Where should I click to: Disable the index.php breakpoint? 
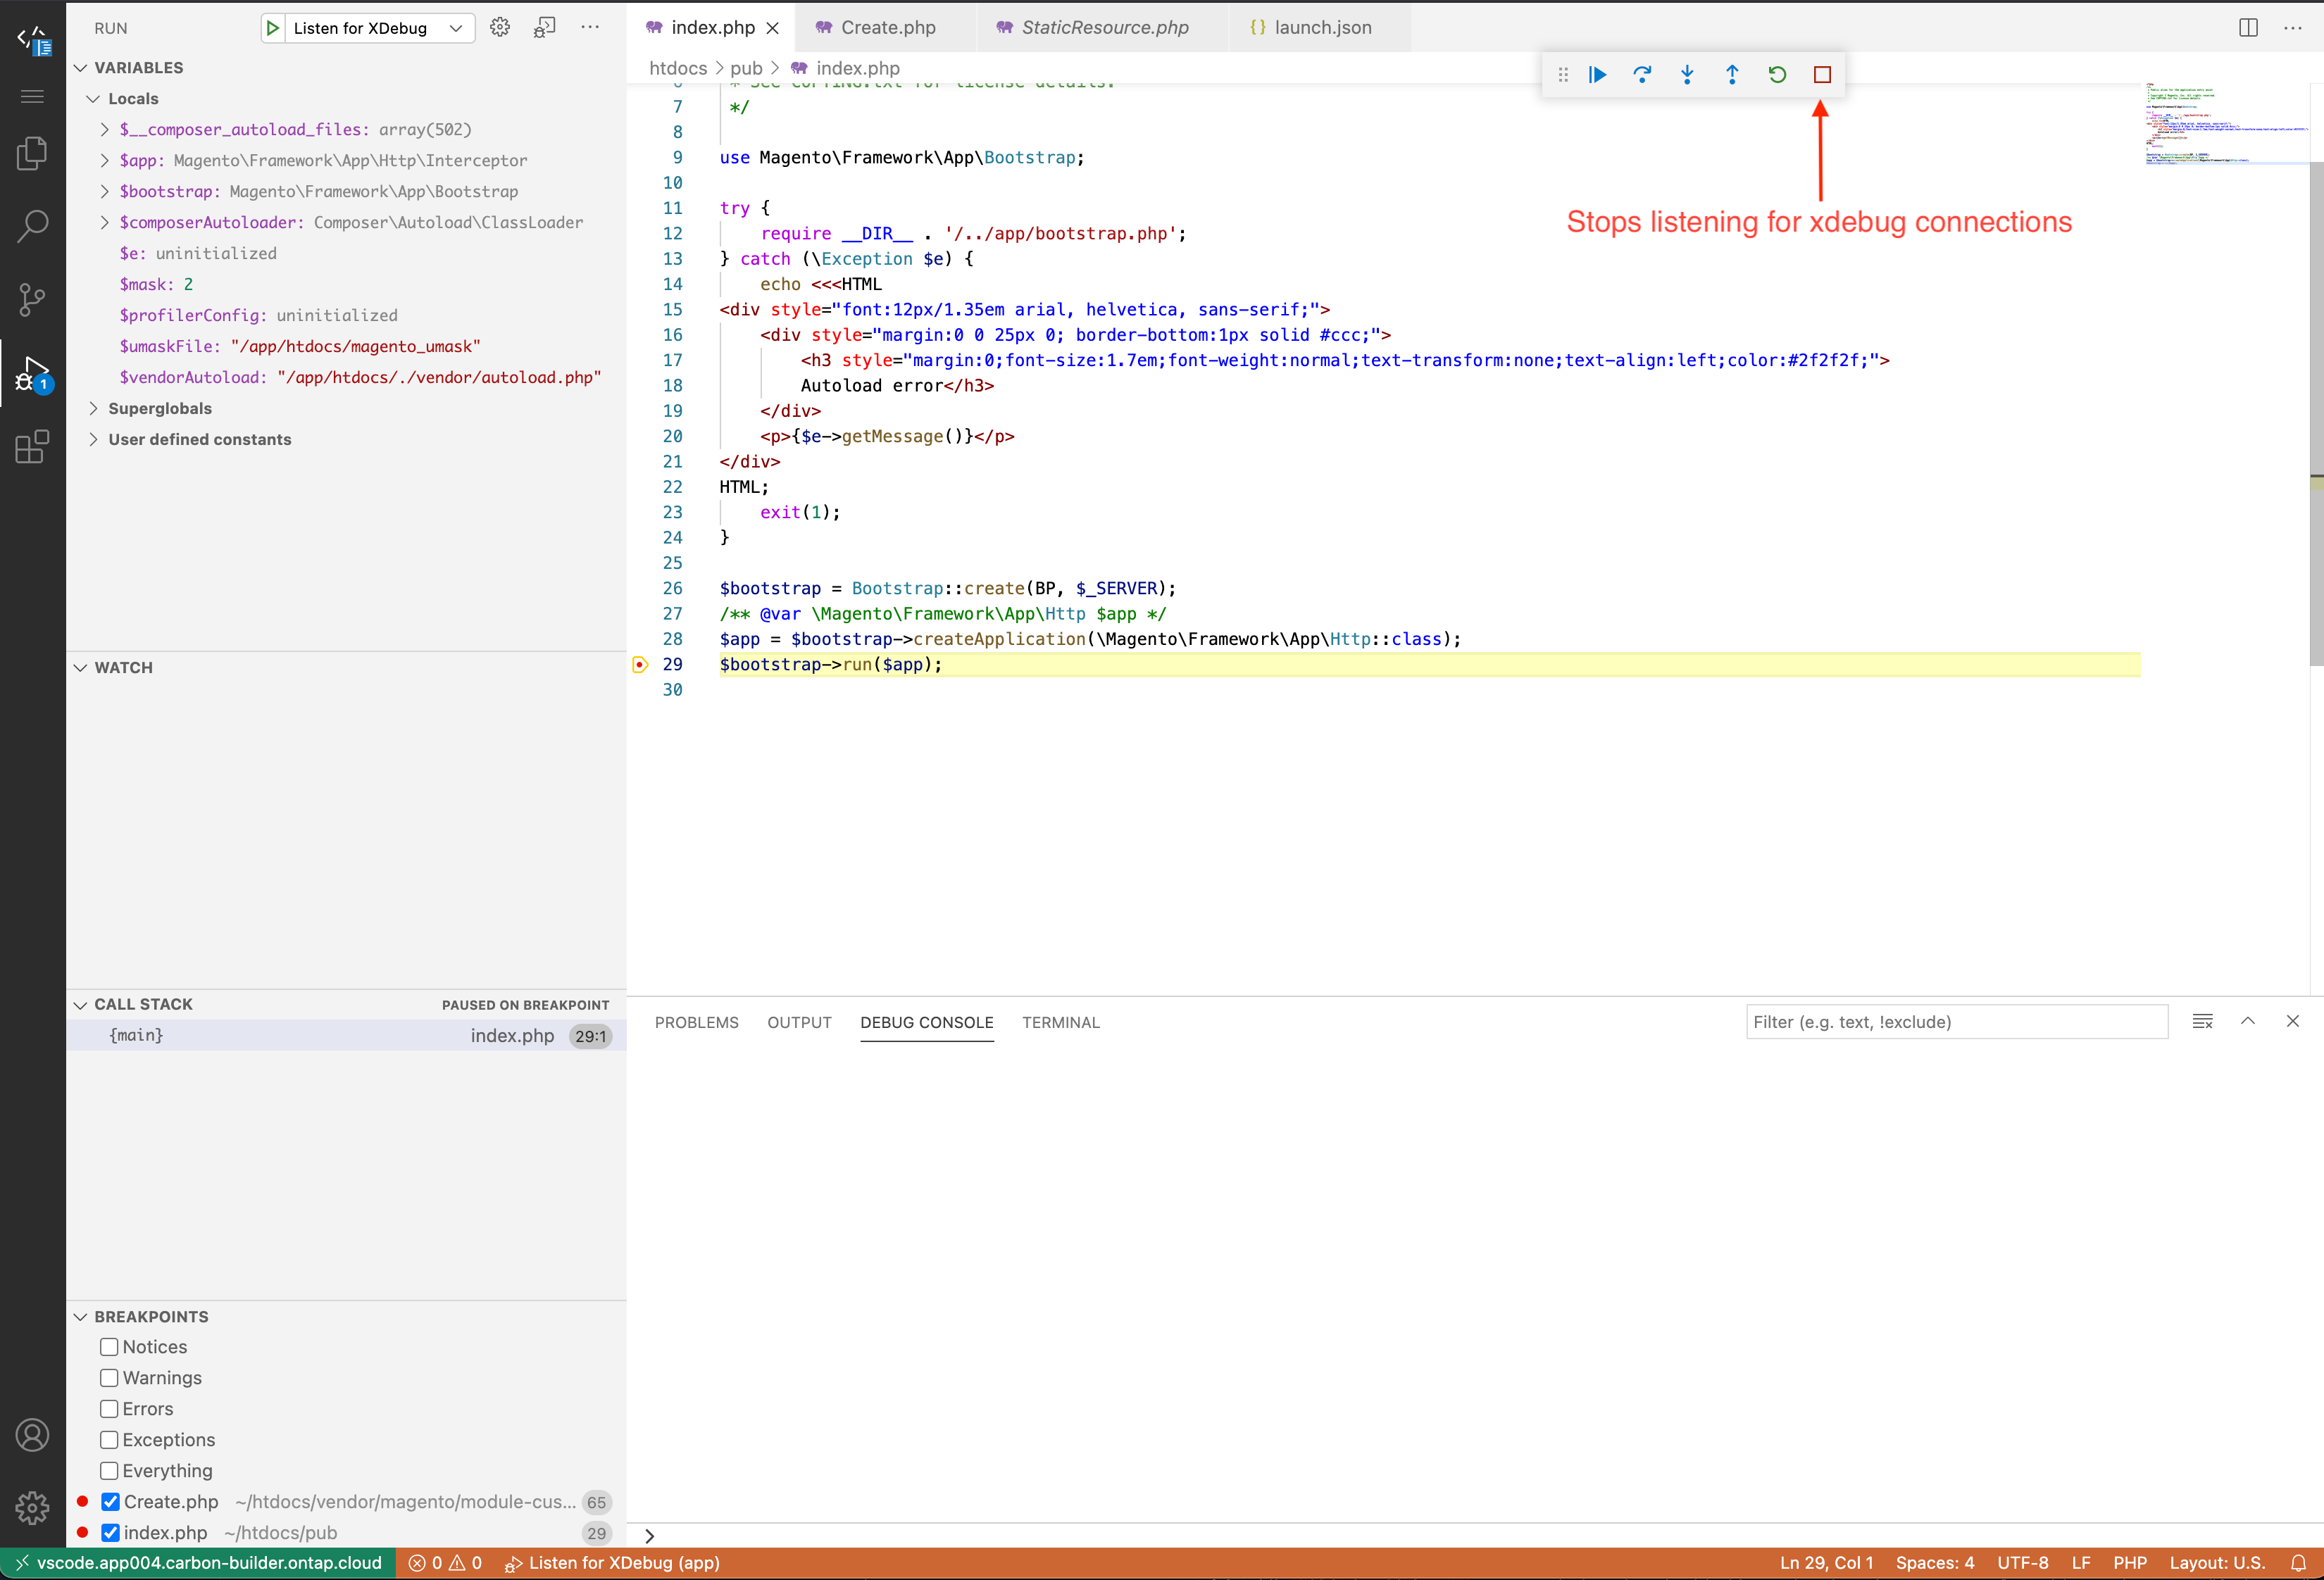pos(111,1533)
